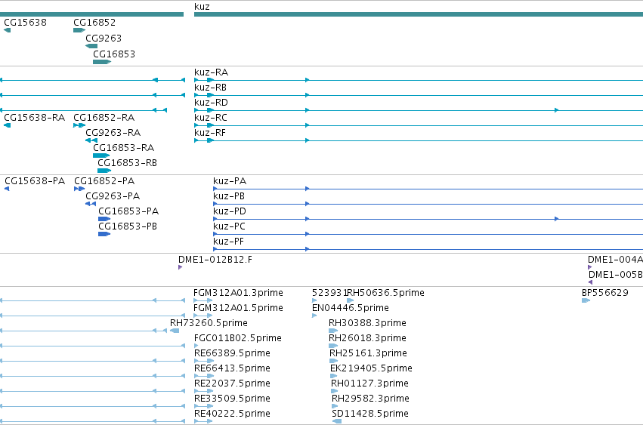
Task: Click the teal arrow glyph under CG9263
Action: coord(91,46)
